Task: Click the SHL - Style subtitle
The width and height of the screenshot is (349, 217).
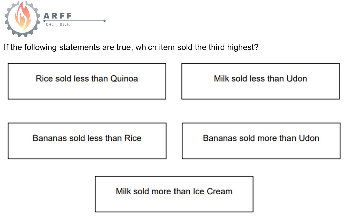Action: click(x=58, y=25)
